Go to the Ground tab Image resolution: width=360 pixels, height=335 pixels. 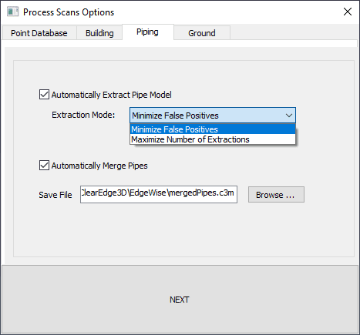click(x=202, y=33)
